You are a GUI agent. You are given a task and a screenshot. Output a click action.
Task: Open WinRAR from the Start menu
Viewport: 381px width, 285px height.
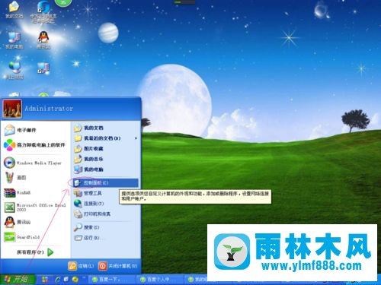coord(18,193)
